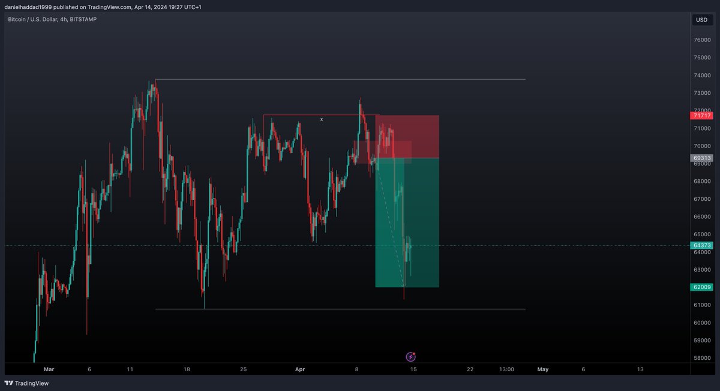
Task: Click the 66000 price axis label
Action: click(x=703, y=216)
